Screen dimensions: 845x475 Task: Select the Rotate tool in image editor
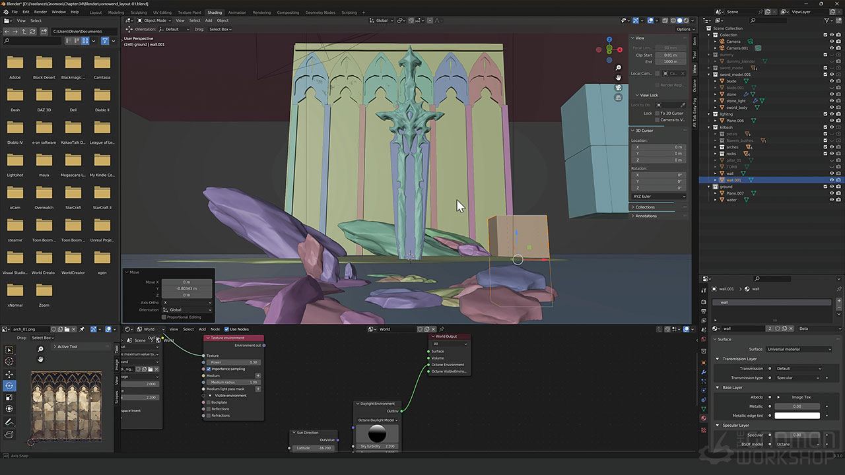[9, 386]
